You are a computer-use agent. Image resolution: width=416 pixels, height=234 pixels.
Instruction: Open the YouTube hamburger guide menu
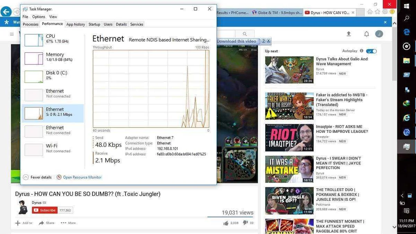tap(12, 34)
